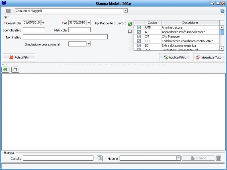Close the Stampa Modello 350/p window

click(x=223, y=3)
